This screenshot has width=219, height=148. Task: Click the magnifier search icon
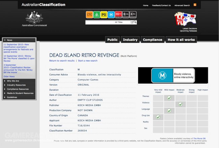(x=135, y=22)
